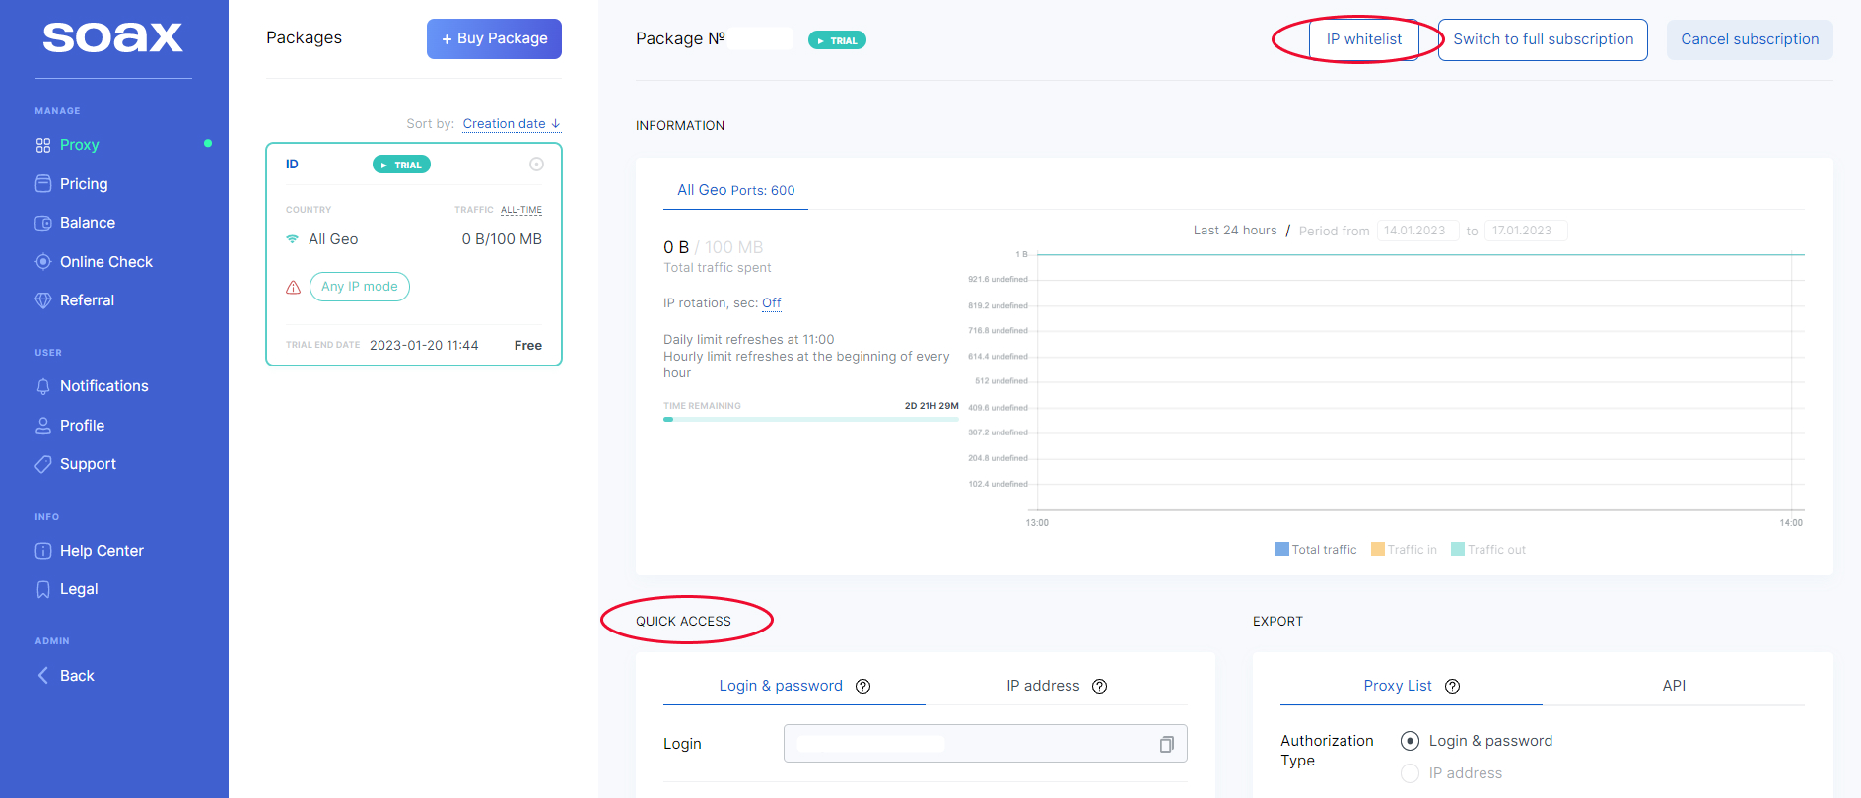Select the trial package card
Viewport: 1861px width, 798px height.
pos(414,254)
